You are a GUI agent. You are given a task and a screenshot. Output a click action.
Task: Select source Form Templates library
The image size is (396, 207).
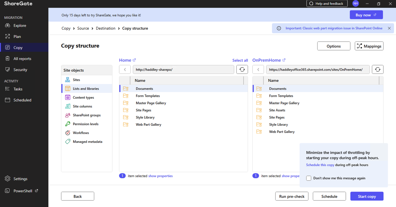pyautogui.click(x=184, y=96)
